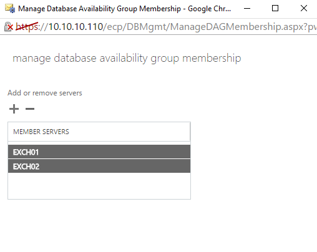Click the /ecp/DBMgmt path segment in URL
The width and height of the screenshot is (317, 252).
135,27
